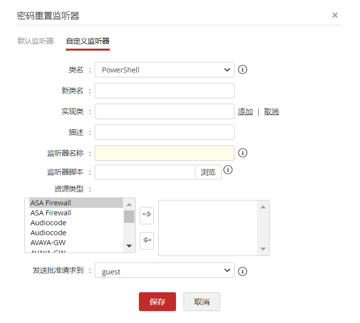Select AVAYA-GW in the resource list

[x=48, y=243]
